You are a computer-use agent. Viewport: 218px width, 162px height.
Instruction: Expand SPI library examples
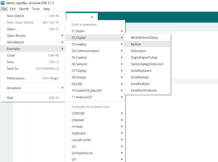(x=95, y=159)
